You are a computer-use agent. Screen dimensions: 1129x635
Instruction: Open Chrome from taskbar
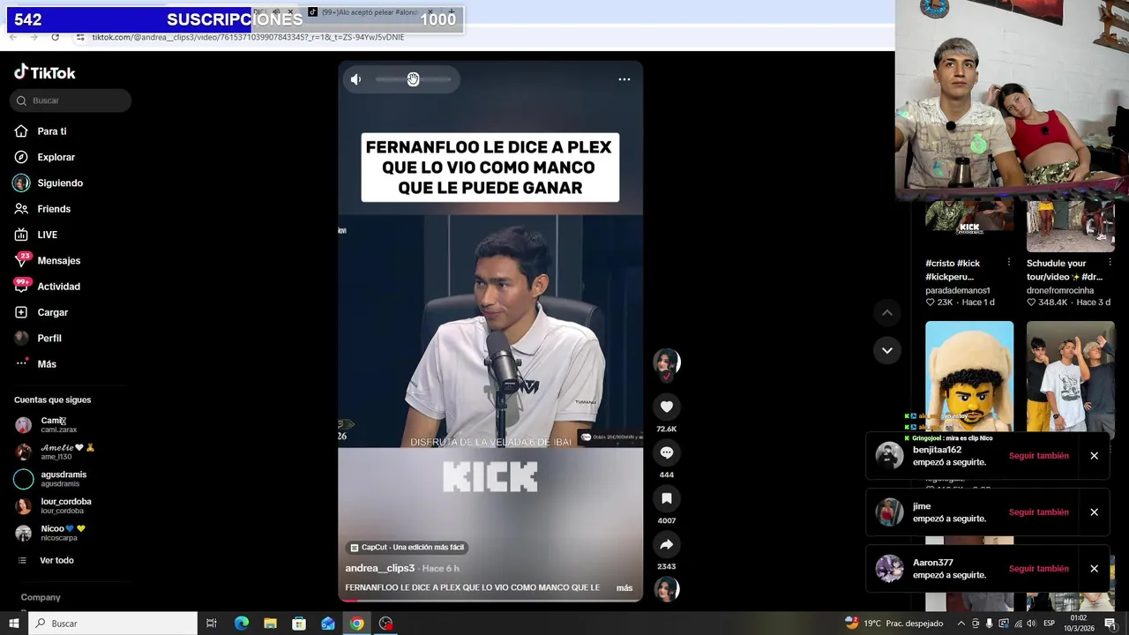(x=356, y=624)
